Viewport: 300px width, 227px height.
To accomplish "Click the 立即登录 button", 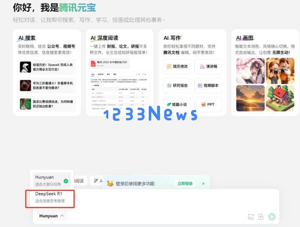I will pyautogui.click(x=185, y=184).
